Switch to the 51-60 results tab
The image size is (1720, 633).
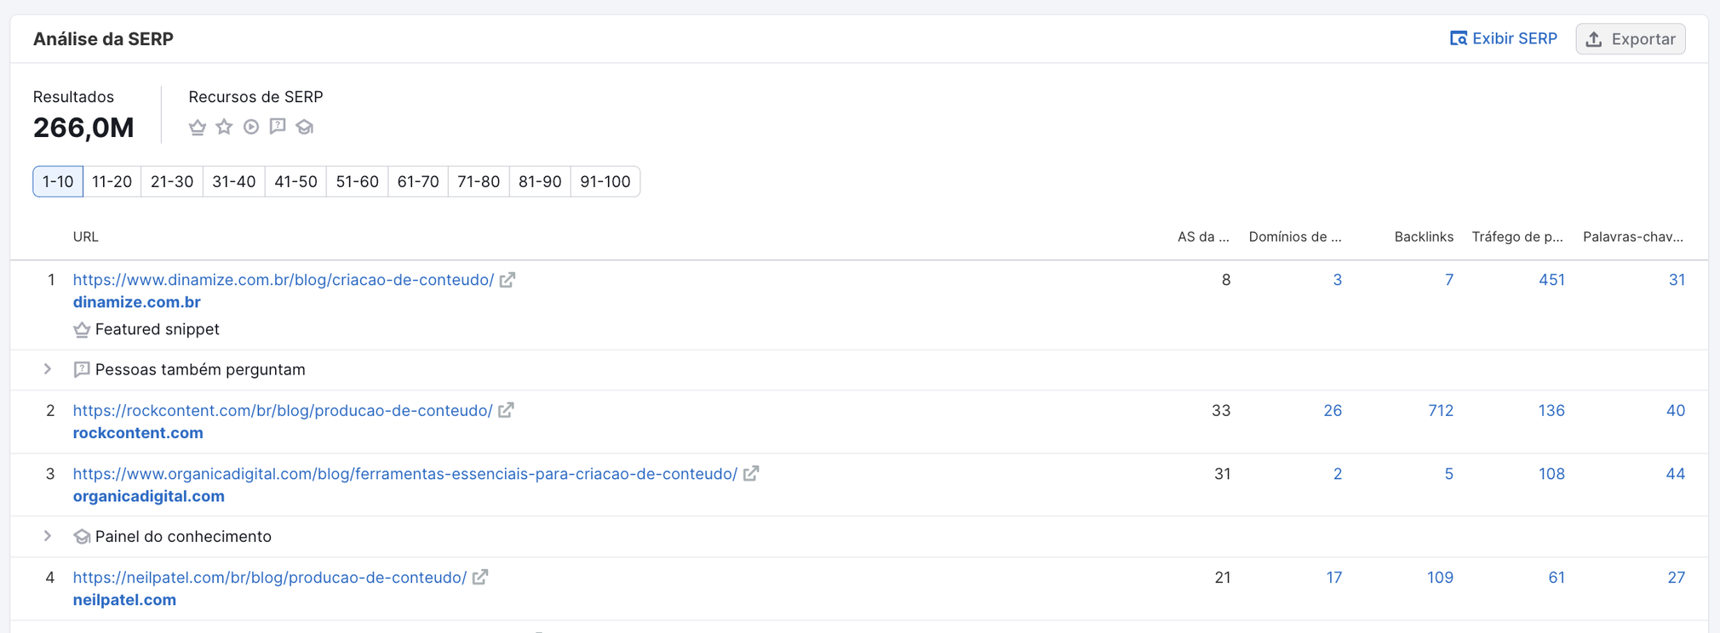click(357, 181)
